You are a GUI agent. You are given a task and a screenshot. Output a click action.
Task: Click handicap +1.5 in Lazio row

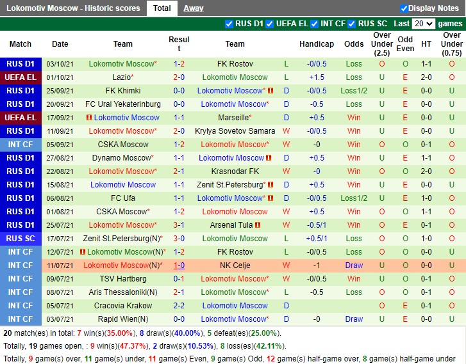pos(317,77)
